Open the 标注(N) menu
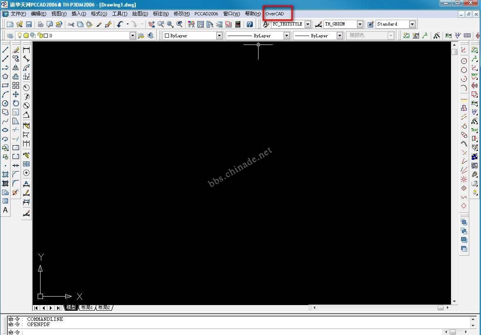Screen dimensions: 481x335 coord(161,14)
